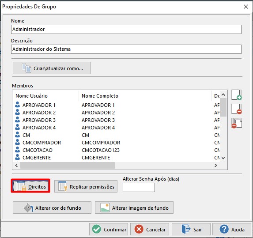
Task: Click the user icon beside CMCOMPRADOR
Action: (17, 142)
